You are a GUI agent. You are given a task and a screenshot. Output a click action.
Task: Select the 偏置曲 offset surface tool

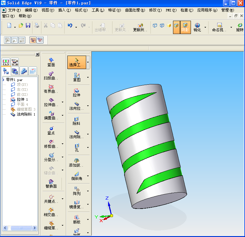click(51, 116)
